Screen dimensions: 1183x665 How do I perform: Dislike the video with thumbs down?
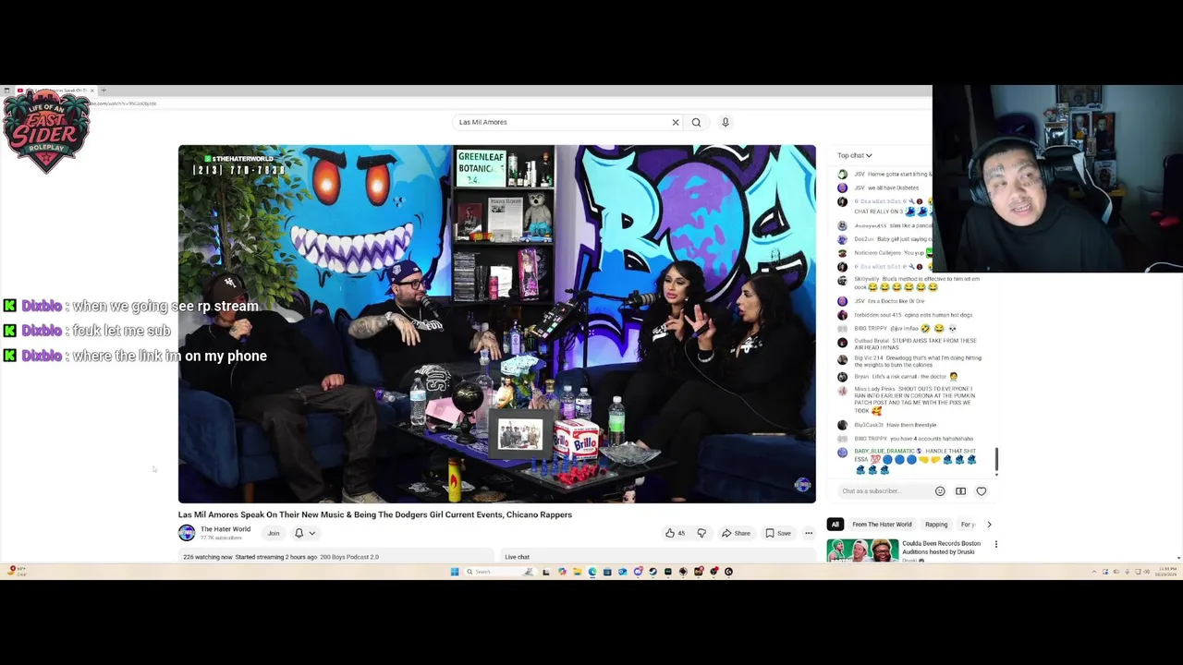(701, 533)
